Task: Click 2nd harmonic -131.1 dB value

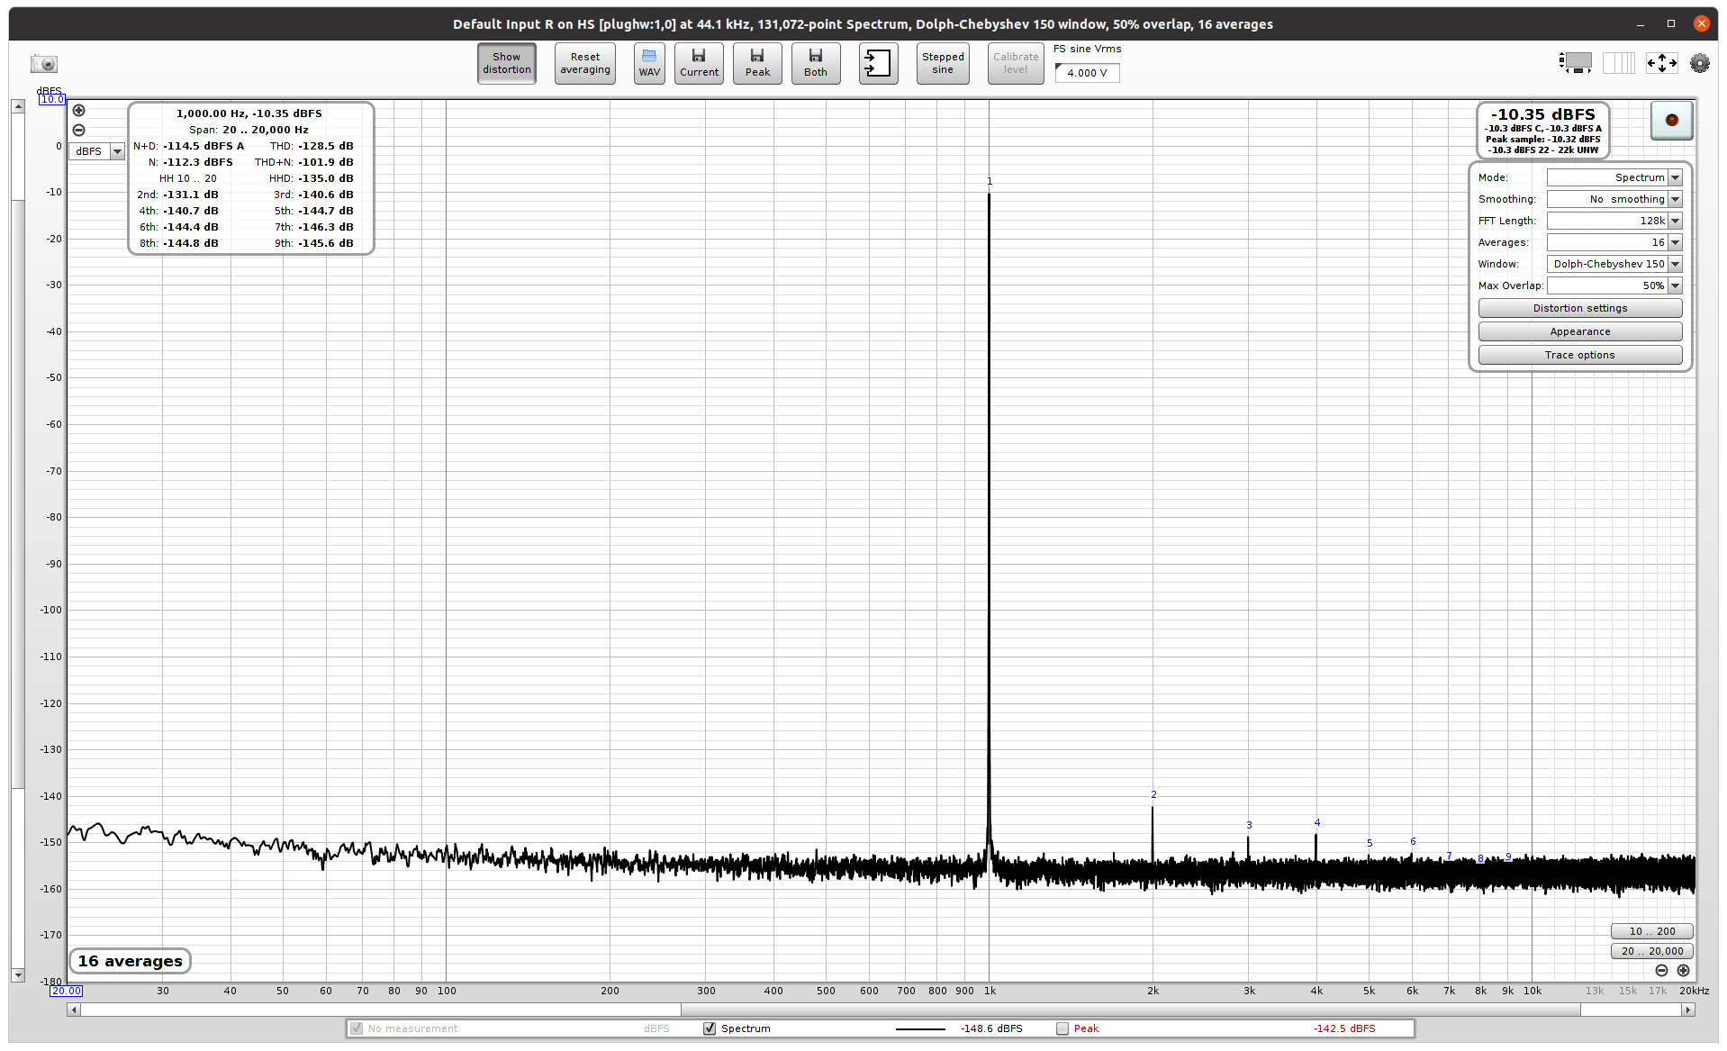Action: [x=191, y=195]
